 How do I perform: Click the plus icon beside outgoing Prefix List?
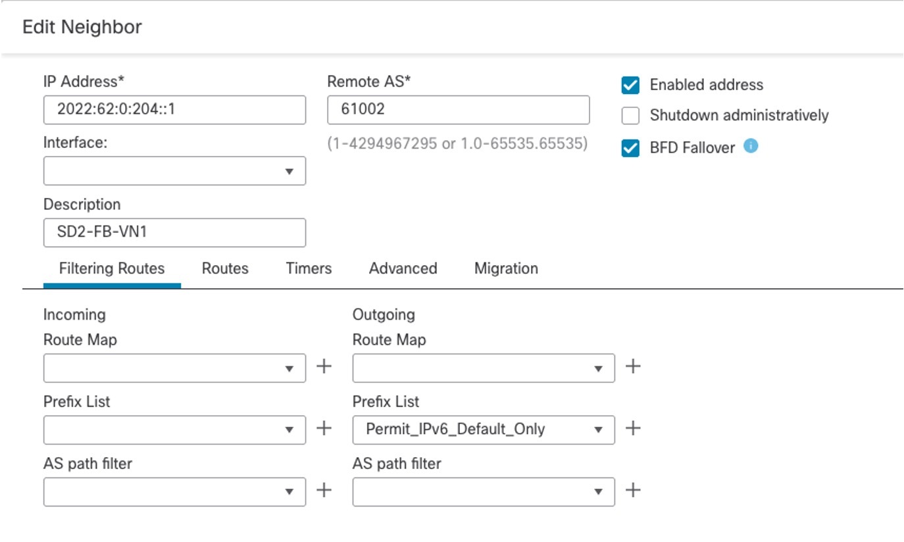(x=632, y=430)
